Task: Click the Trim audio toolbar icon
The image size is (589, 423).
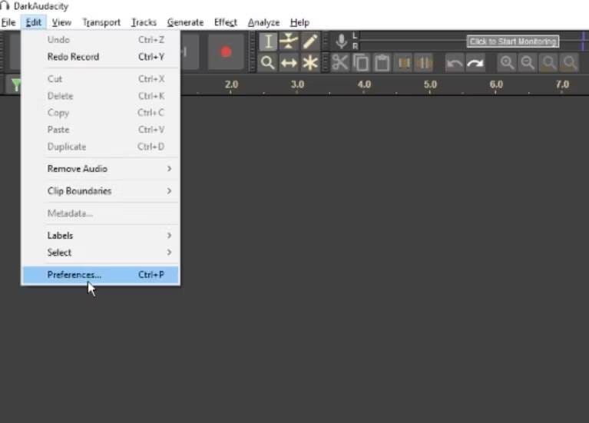Action: pos(404,63)
